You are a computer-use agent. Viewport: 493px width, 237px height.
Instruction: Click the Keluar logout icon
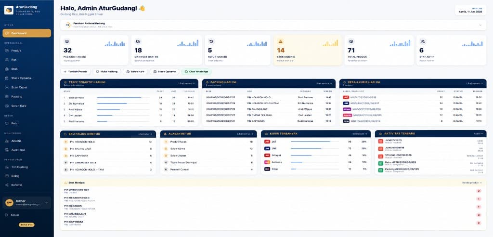7,215
